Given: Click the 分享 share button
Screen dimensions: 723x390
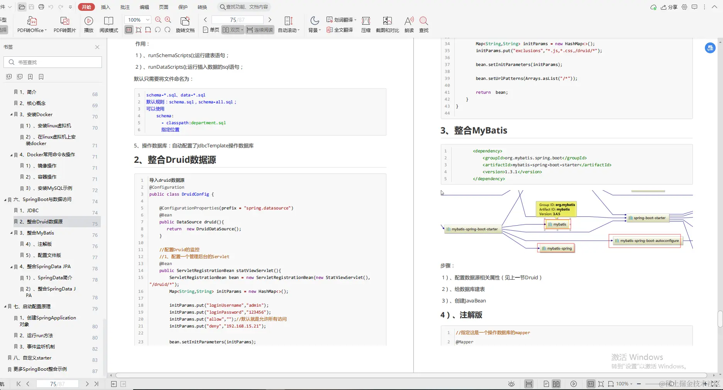Looking at the screenshot, I should coord(669,7).
